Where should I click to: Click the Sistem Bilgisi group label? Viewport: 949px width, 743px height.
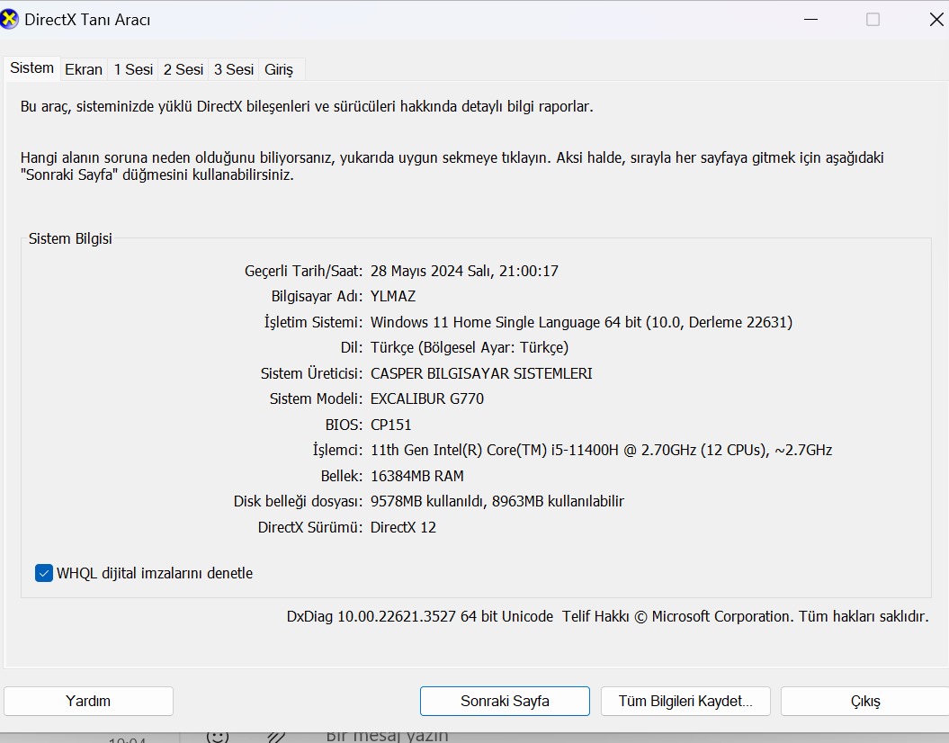point(70,239)
